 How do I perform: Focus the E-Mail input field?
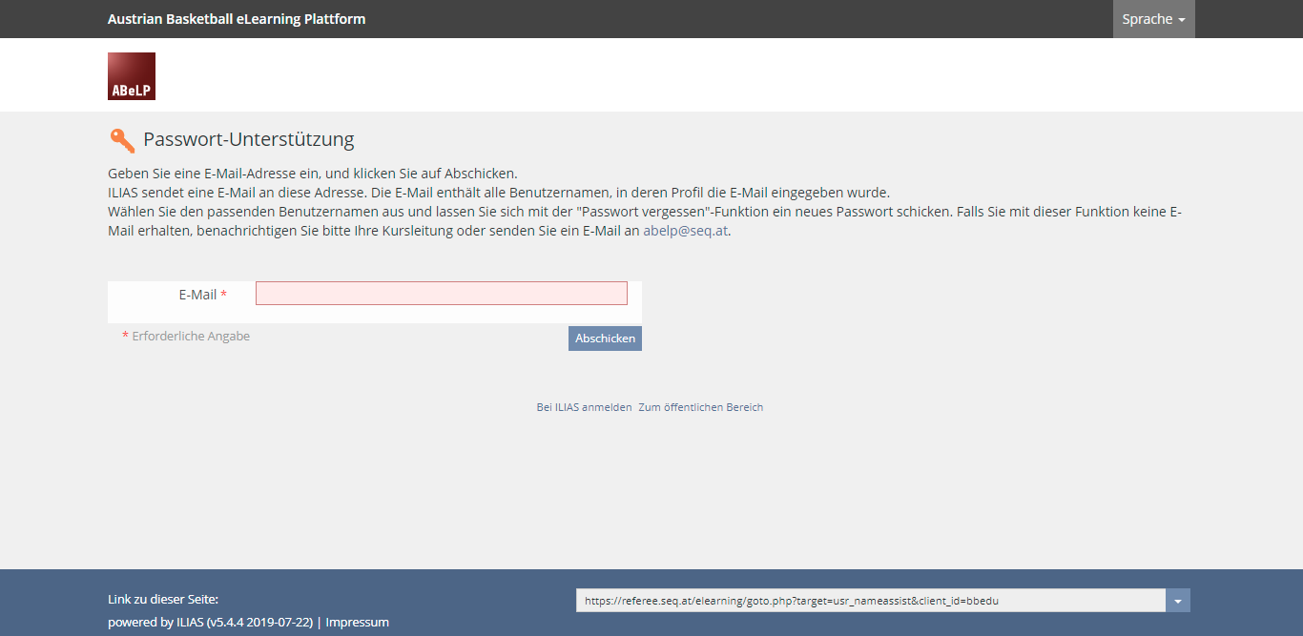click(441, 294)
